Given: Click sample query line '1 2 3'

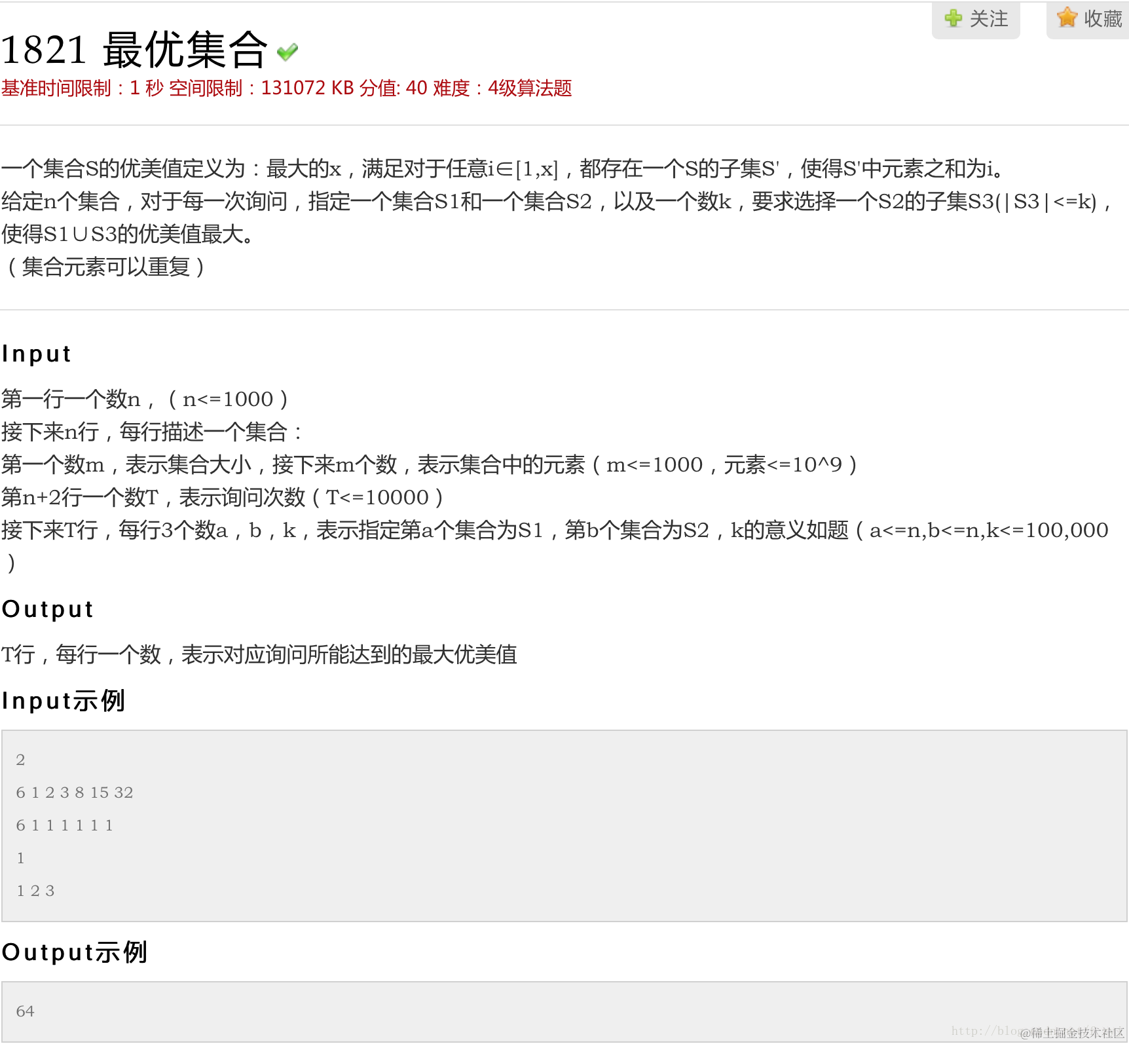Looking at the screenshot, I should pos(35,891).
